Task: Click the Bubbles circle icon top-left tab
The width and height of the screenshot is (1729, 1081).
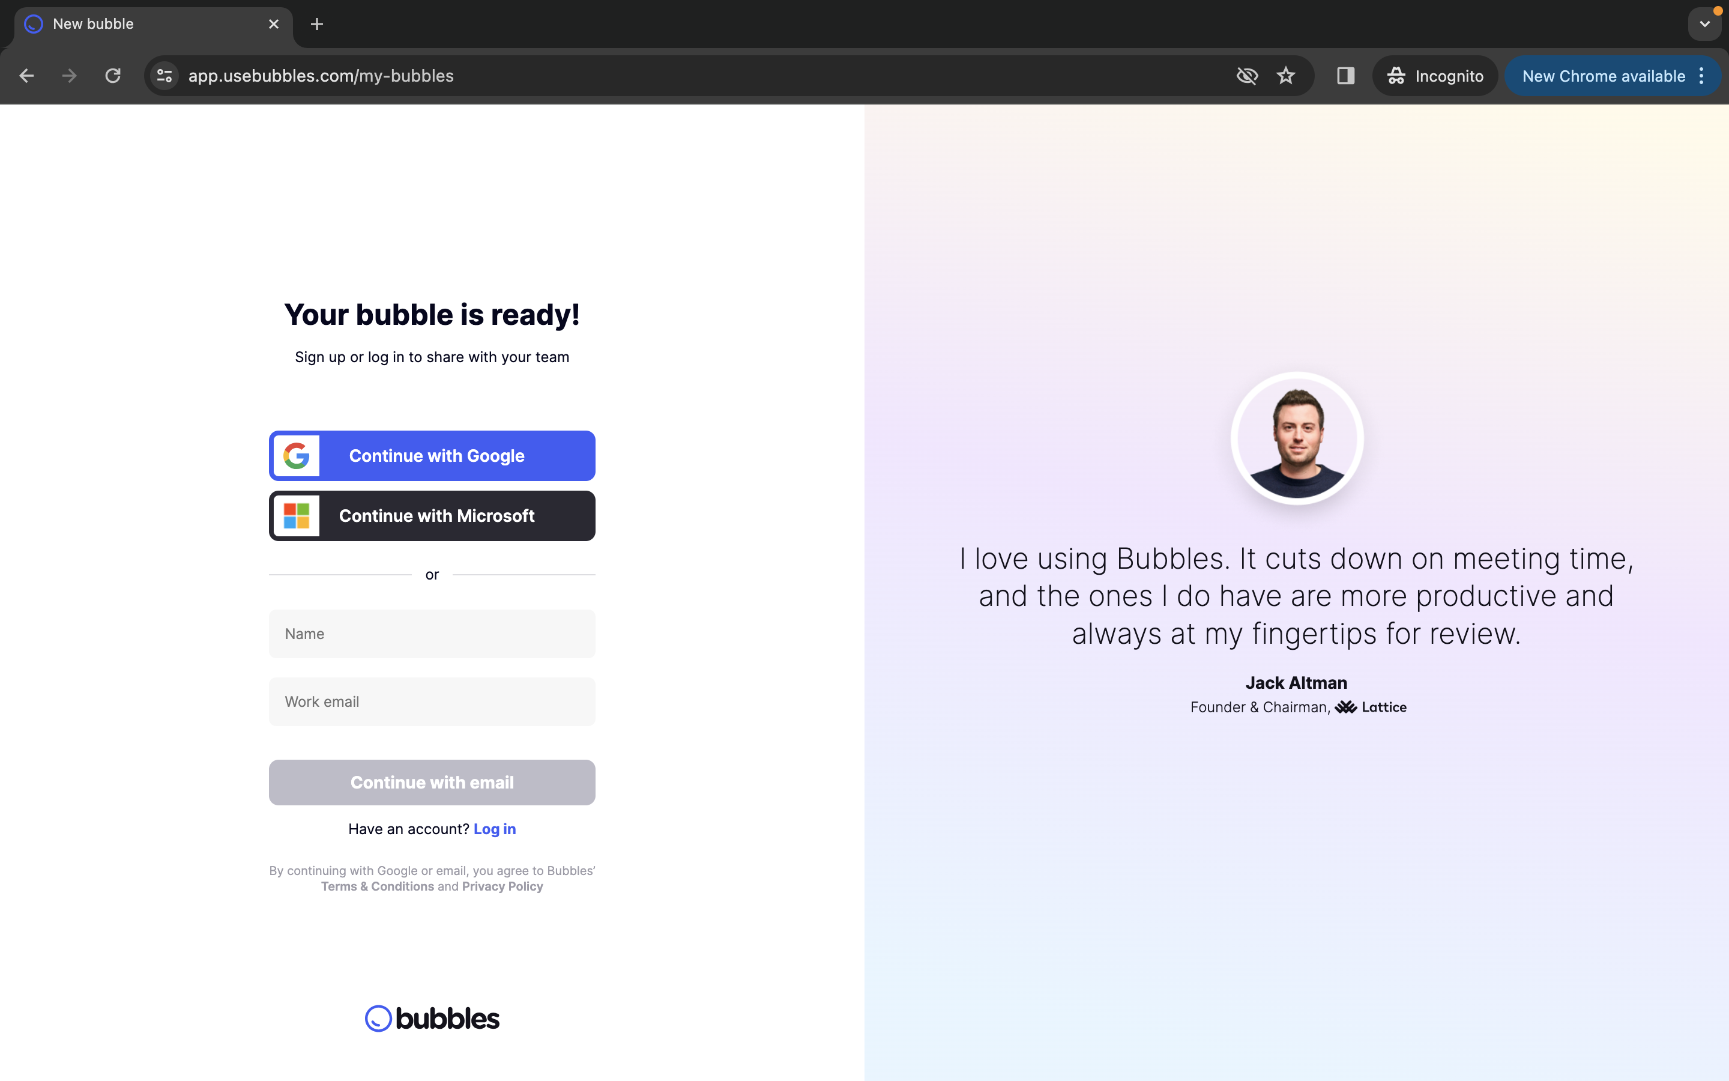Action: pyautogui.click(x=34, y=23)
